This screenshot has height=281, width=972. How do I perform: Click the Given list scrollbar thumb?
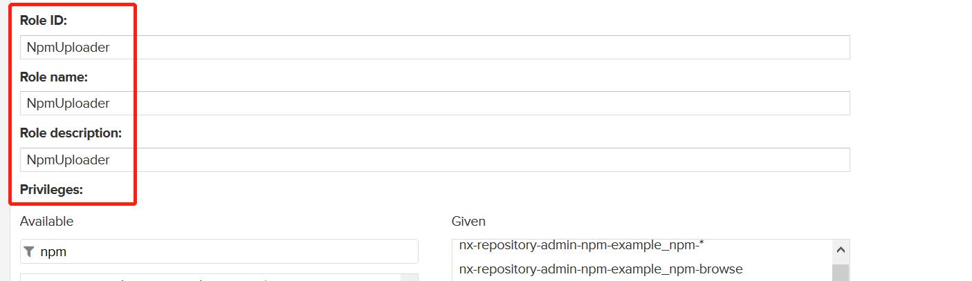coord(841,272)
